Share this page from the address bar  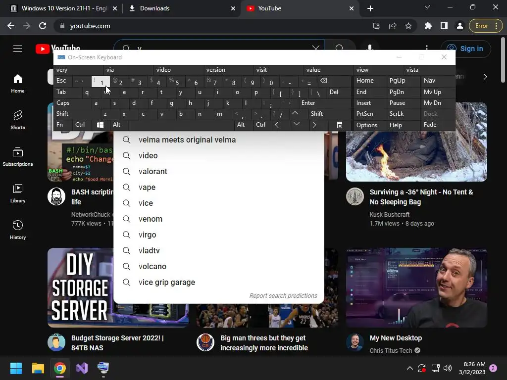[x=393, y=26]
